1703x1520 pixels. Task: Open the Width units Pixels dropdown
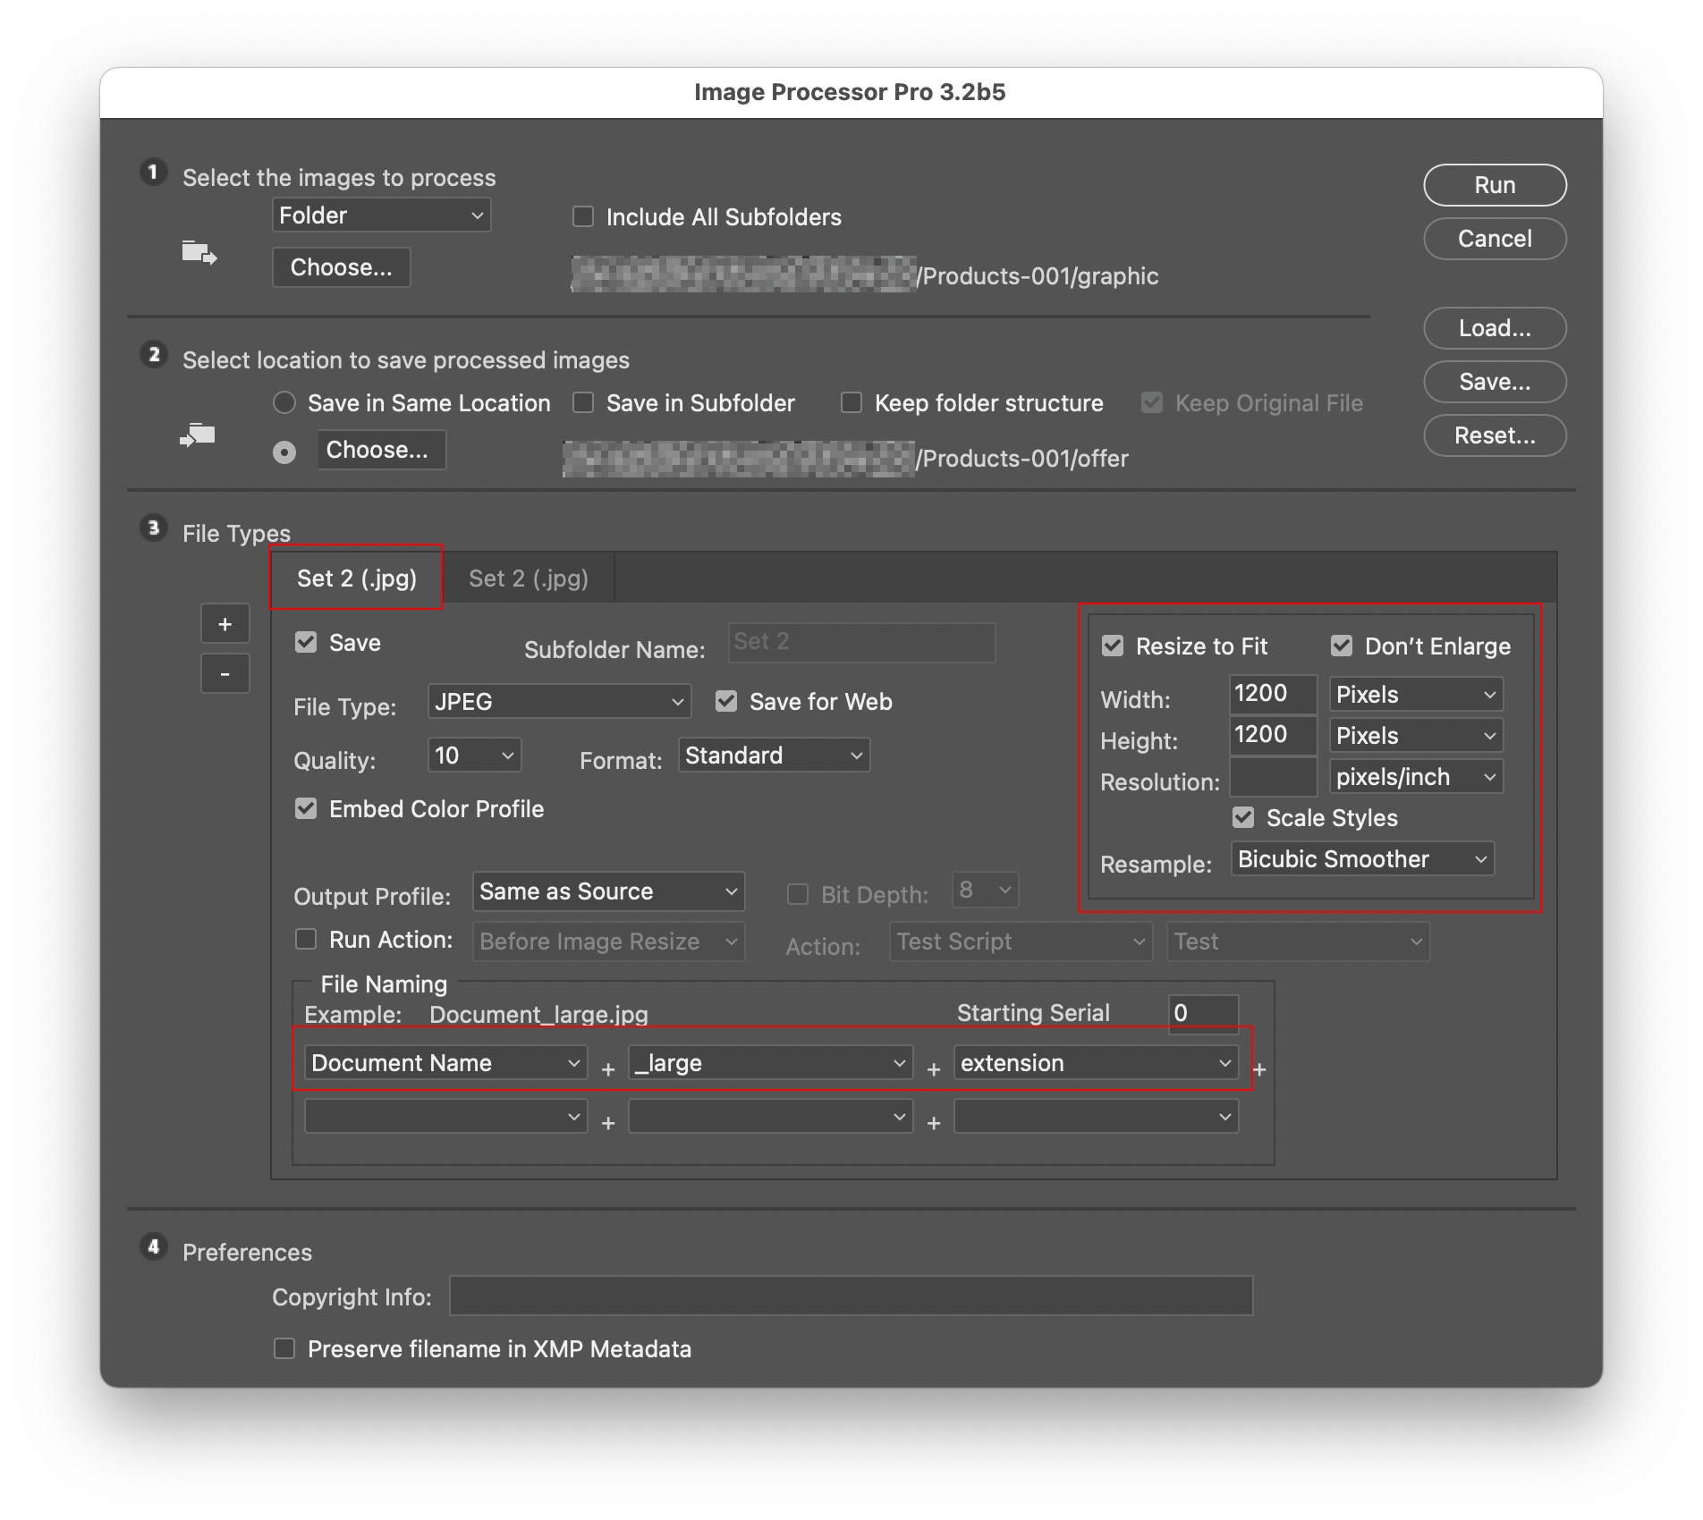click(1417, 695)
